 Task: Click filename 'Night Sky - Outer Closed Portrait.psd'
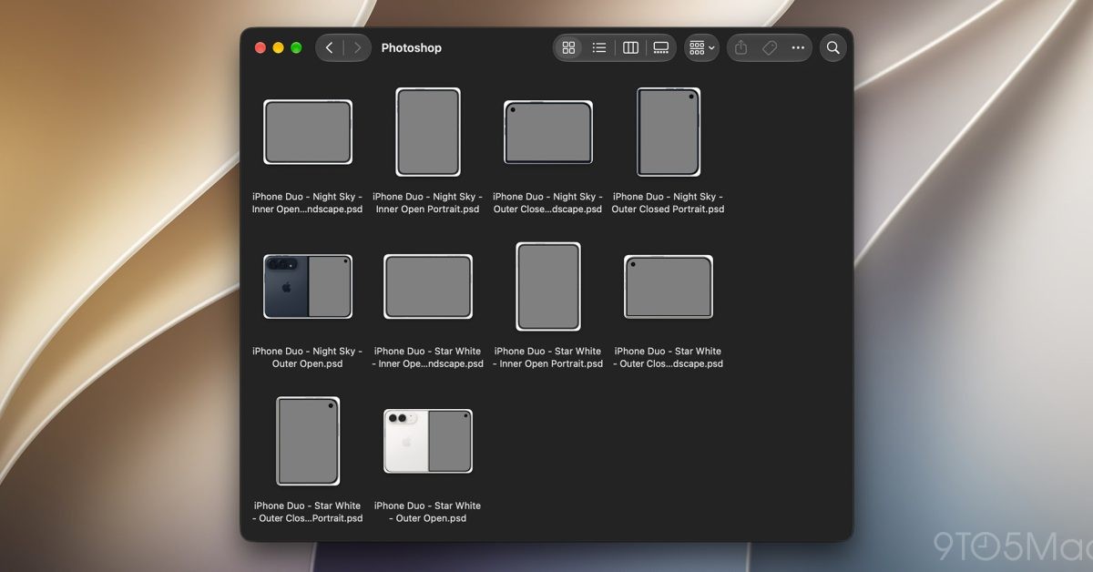[x=669, y=203]
